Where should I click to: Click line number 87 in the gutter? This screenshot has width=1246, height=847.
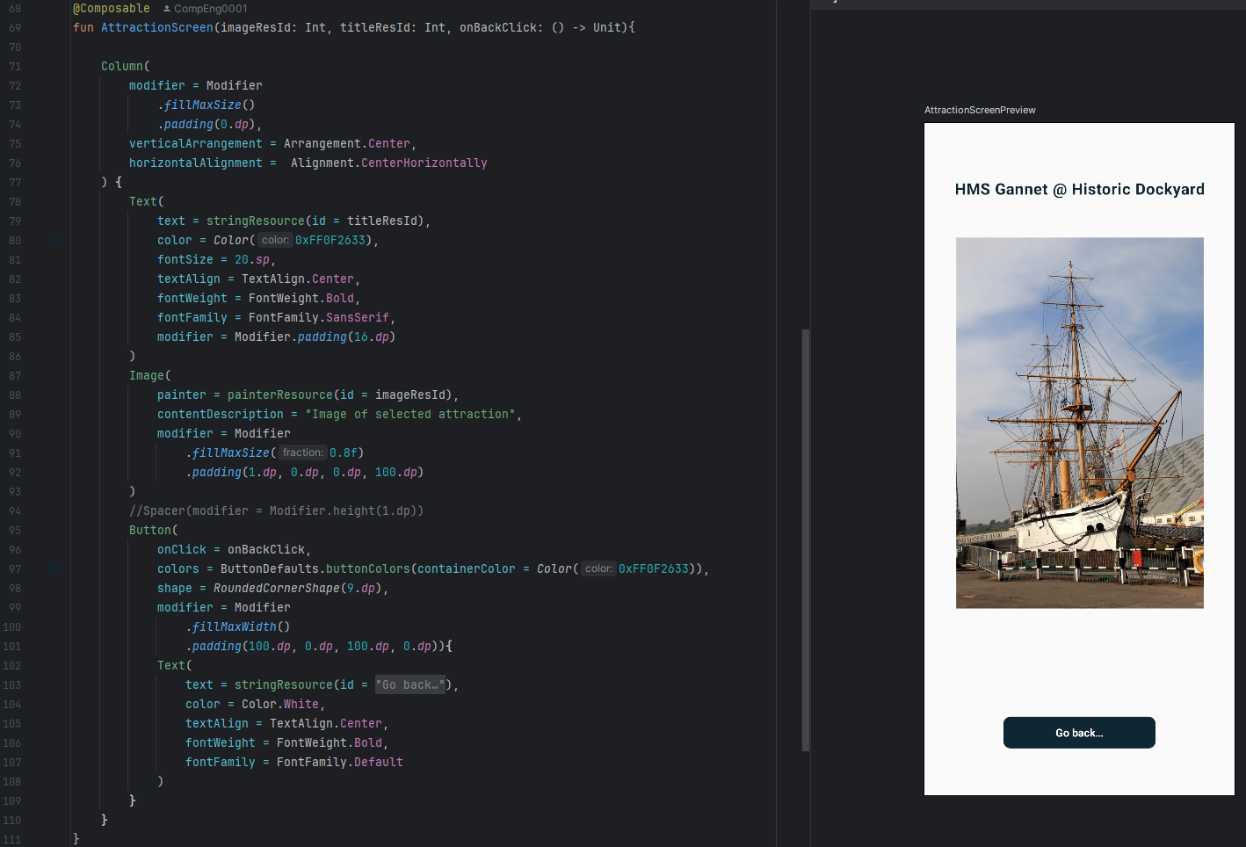point(15,375)
